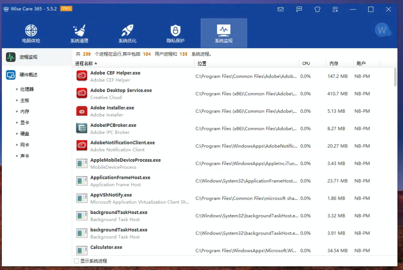Click the orange PRO badge
Screen dimensions: 403x270
pos(66,9)
